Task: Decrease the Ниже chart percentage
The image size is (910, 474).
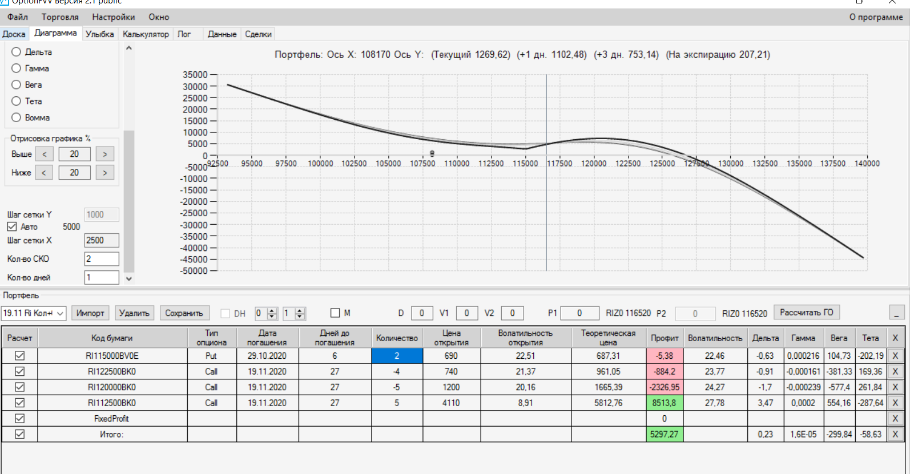Action: pyautogui.click(x=44, y=172)
